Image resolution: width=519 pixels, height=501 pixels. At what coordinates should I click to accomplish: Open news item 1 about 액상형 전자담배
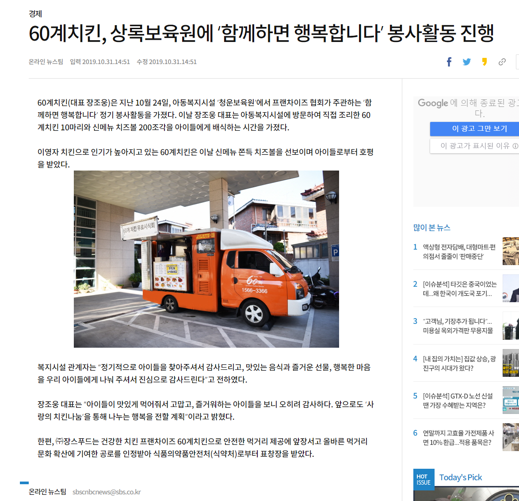point(459,252)
